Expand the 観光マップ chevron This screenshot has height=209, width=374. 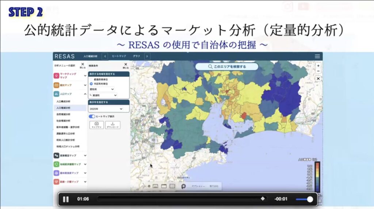point(85,85)
